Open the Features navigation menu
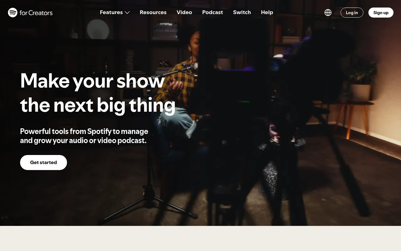Image resolution: width=401 pixels, height=251 pixels. click(111, 12)
